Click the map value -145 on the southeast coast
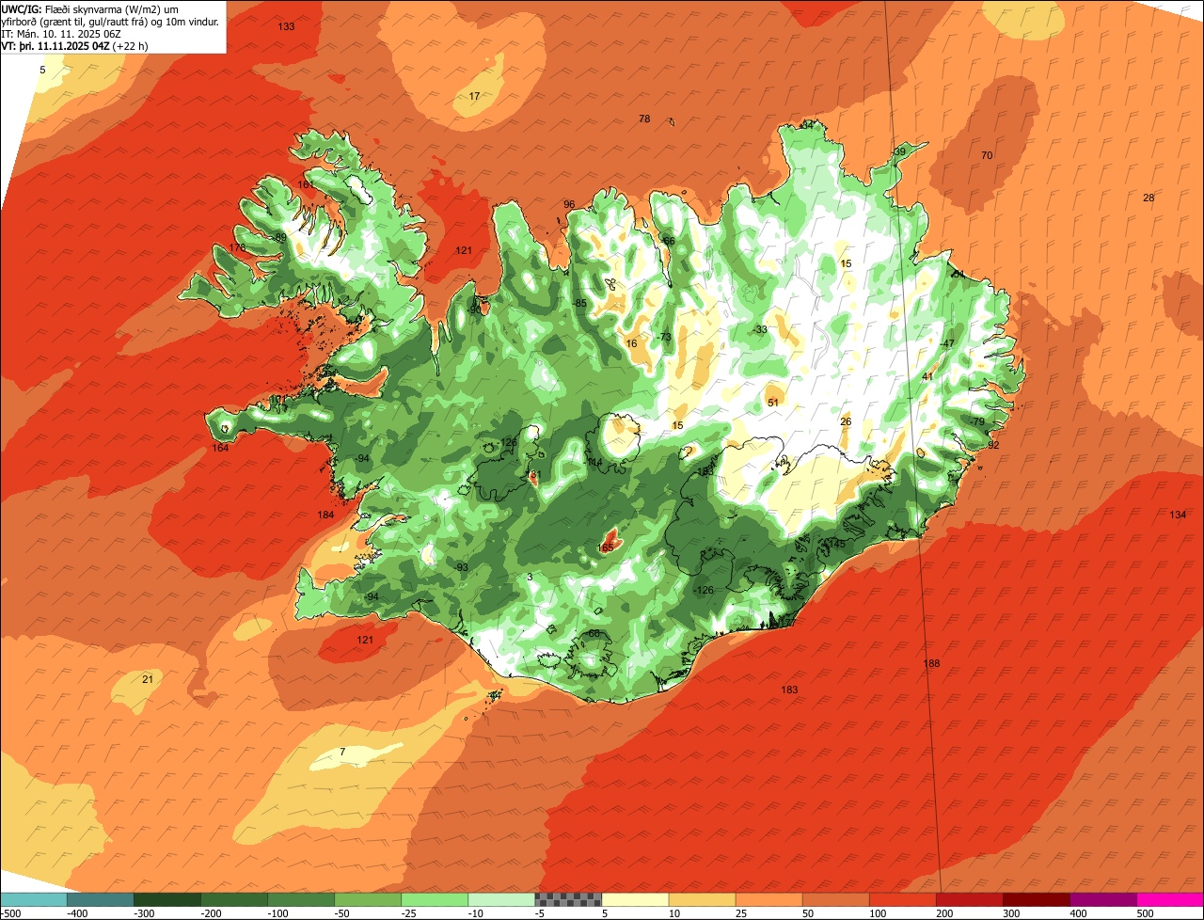This screenshot has height=920, width=1204. tap(833, 544)
